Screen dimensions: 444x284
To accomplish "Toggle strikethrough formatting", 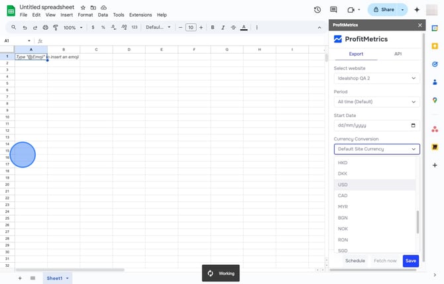I will [x=233, y=27].
